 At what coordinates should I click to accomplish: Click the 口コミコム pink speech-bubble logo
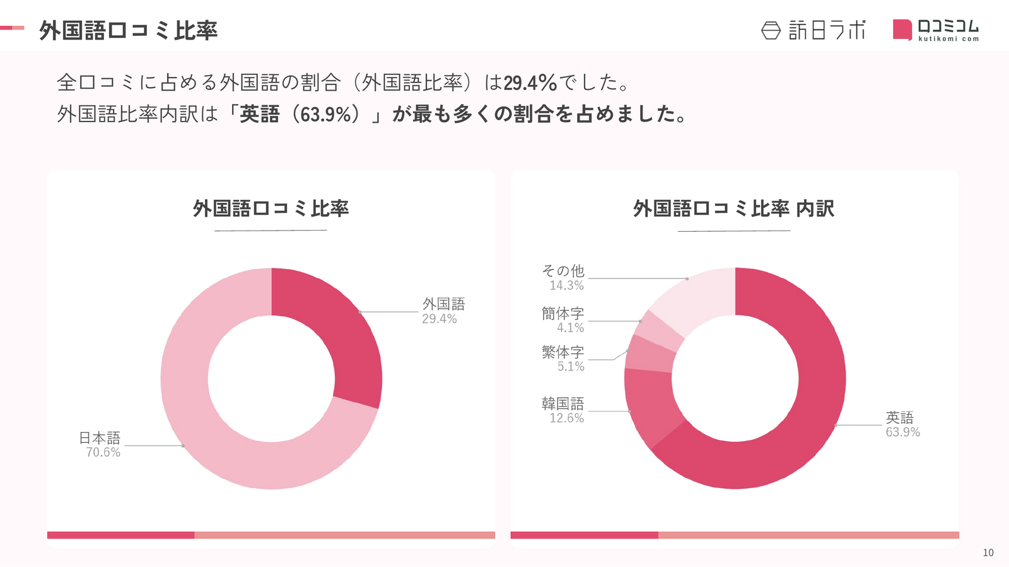click(x=902, y=30)
